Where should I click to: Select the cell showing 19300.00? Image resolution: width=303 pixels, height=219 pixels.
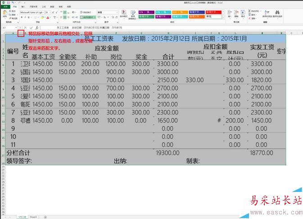coord(167,153)
